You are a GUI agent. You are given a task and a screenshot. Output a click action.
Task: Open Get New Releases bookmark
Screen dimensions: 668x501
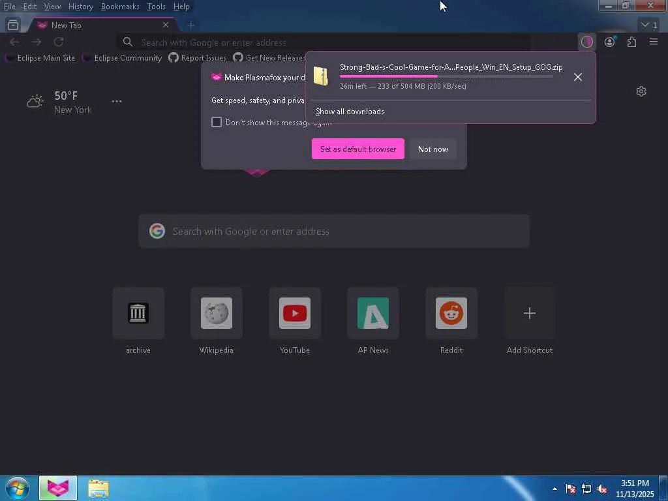(x=269, y=57)
